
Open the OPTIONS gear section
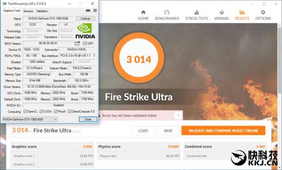[263, 15]
